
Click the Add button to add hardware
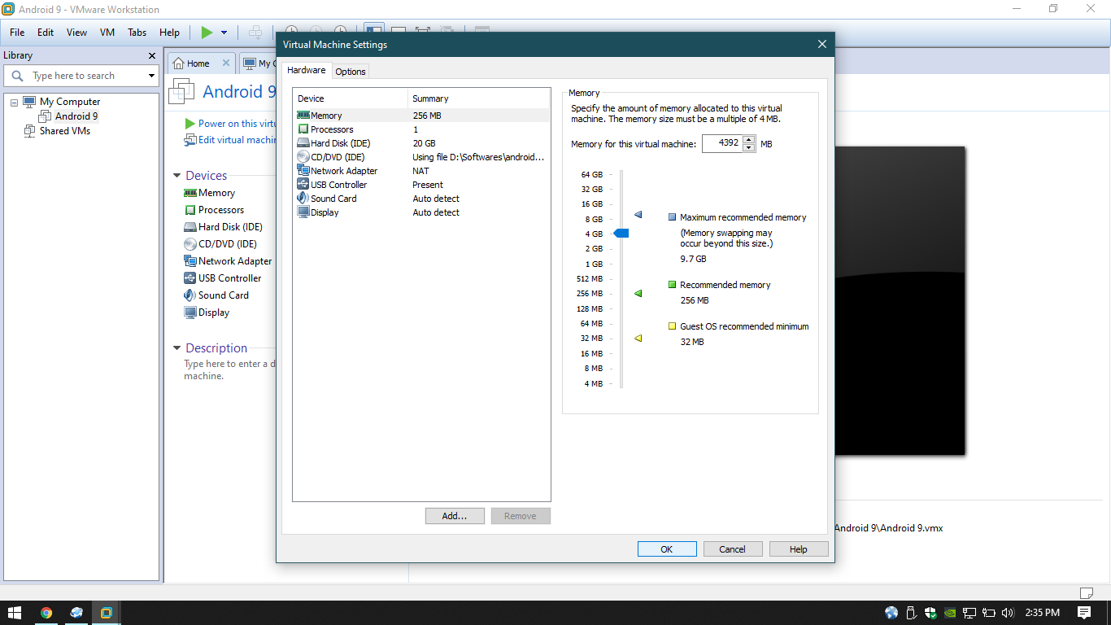tap(454, 515)
